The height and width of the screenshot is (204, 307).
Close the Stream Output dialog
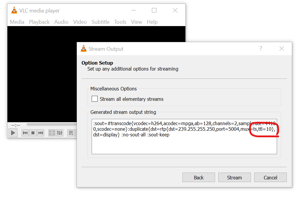pyautogui.click(x=281, y=49)
